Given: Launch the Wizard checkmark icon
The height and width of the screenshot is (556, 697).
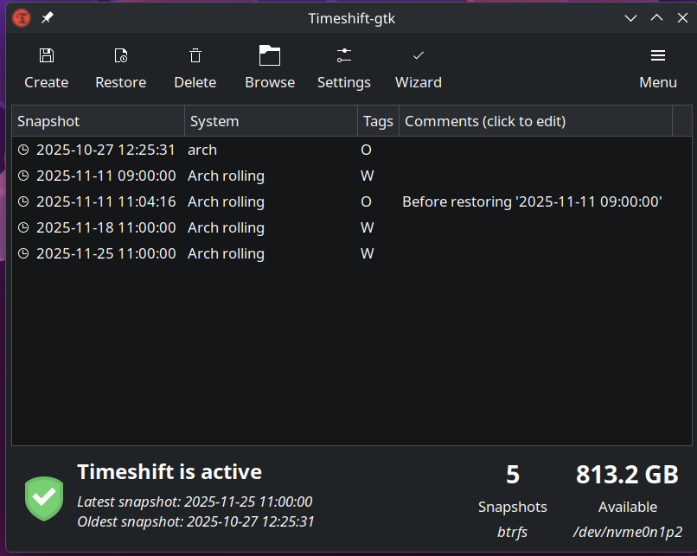Looking at the screenshot, I should point(419,56).
